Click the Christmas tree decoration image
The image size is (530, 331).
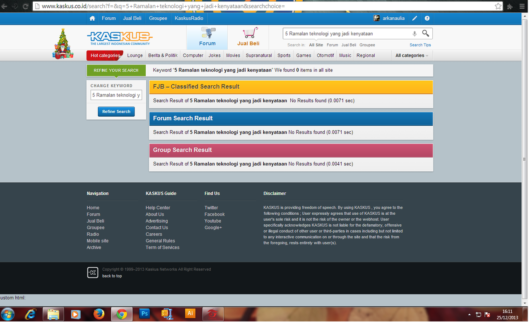click(x=63, y=43)
